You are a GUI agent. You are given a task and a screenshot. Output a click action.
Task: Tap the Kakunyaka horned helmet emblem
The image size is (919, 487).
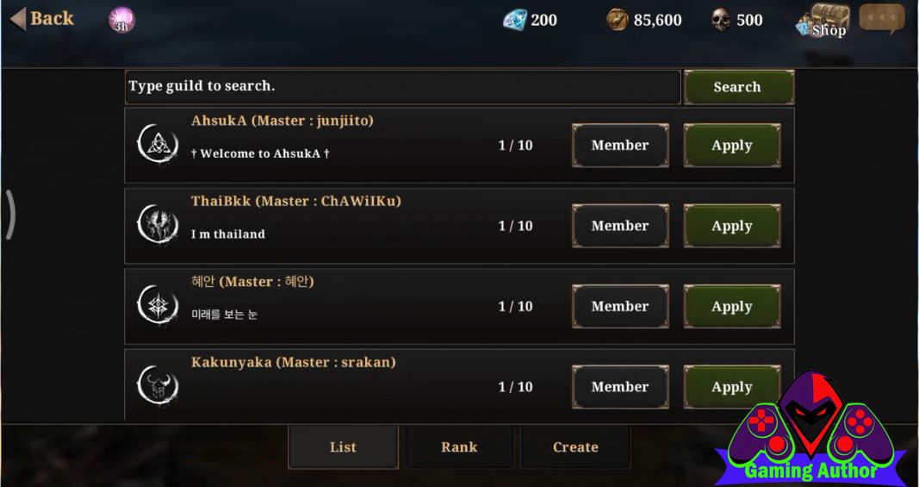point(158,385)
